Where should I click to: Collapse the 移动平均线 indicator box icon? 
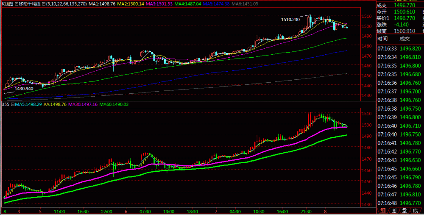click(17, 3)
